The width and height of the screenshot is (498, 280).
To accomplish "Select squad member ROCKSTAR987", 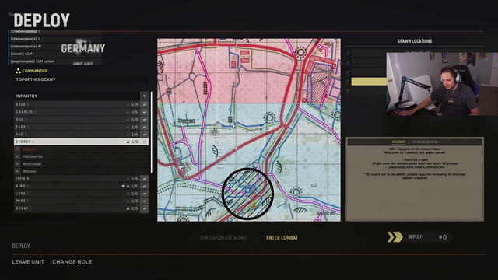I will pos(32,164).
